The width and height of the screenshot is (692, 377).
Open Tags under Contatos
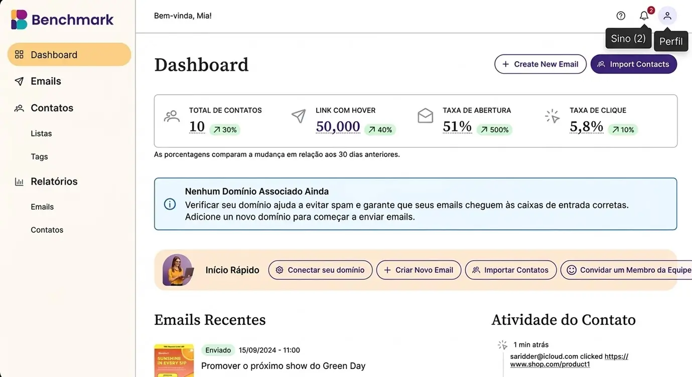tap(39, 156)
